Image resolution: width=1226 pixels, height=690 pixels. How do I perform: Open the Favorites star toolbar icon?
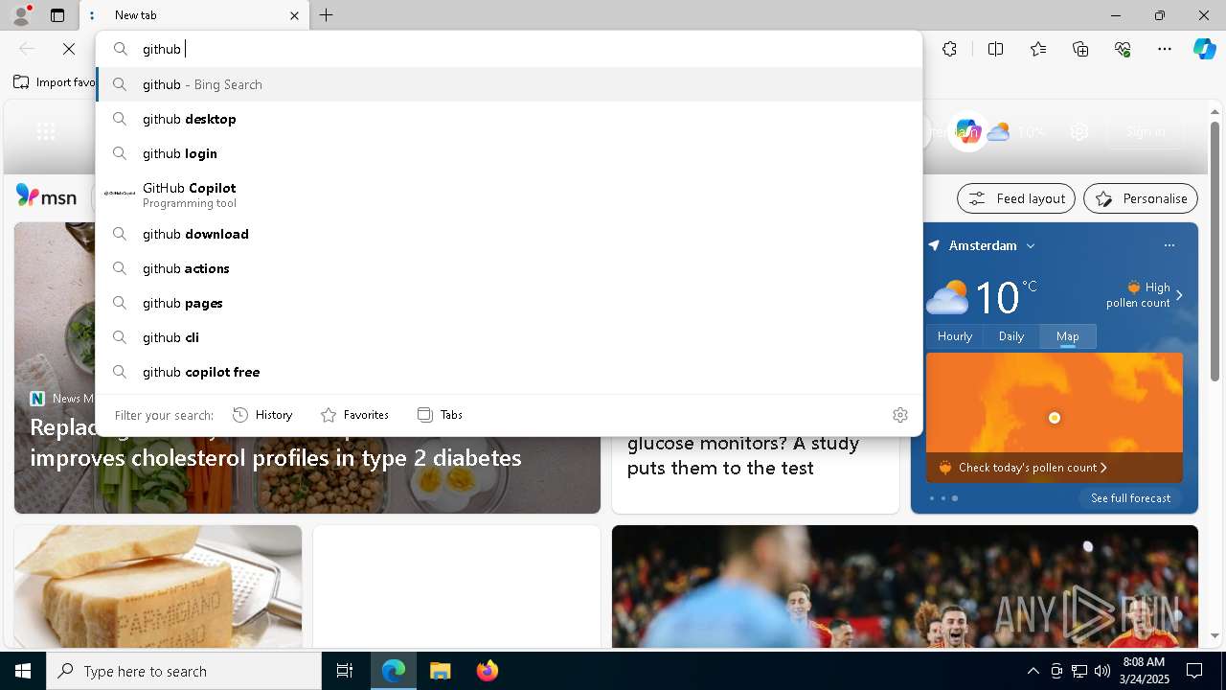[1038, 49]
